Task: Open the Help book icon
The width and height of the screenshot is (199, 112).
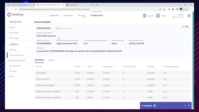Action: coord(158,16)
